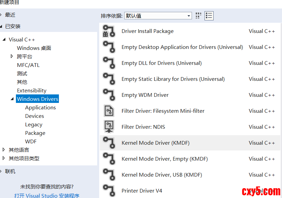Choose the Legacy drivers subcategory
This screenshot has width=282, height=198.
(34, 125)
